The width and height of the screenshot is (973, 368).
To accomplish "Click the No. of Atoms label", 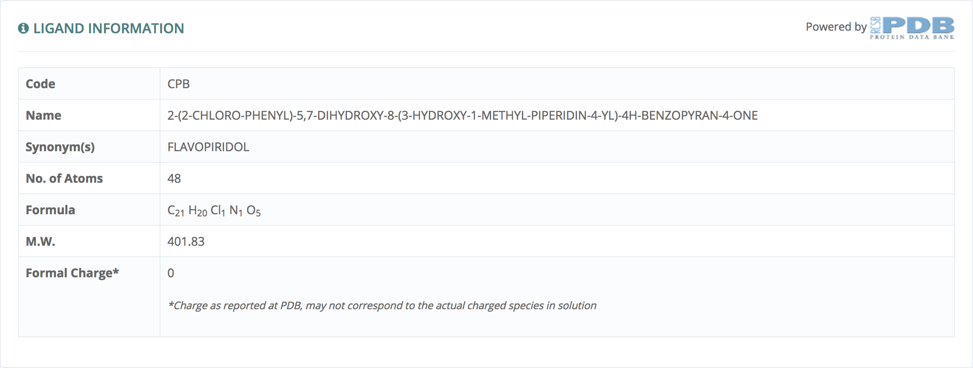I will [x=64, y=178].
